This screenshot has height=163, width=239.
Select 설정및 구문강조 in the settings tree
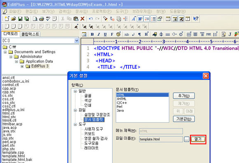click(x=97, y=115)
